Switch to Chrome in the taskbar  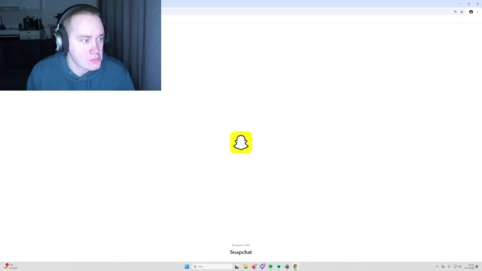click(x=295, y=266)
